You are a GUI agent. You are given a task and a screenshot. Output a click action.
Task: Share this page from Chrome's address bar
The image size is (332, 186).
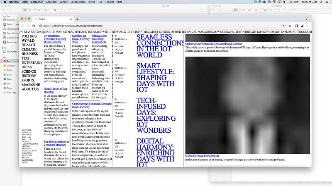[284, 26]
